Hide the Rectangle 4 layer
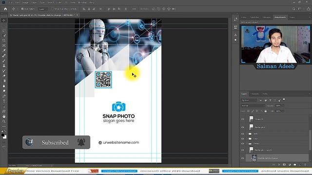The width and height of the screenshot is (312, 175). [x=243, y=127]
